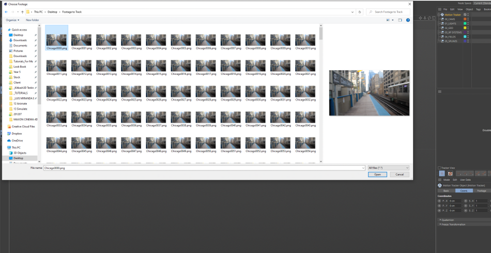Click the orange color swatch for 00_CAMS
This screenshot has height=253, width=491.
(465, 19)
